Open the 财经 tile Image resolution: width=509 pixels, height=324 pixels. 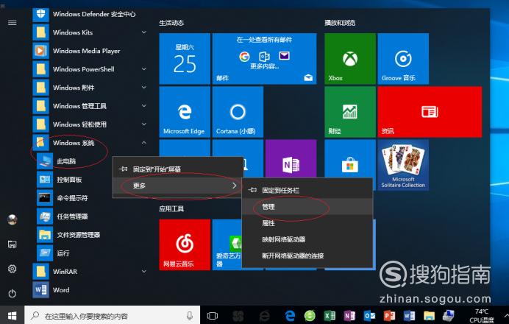(350, 112)
